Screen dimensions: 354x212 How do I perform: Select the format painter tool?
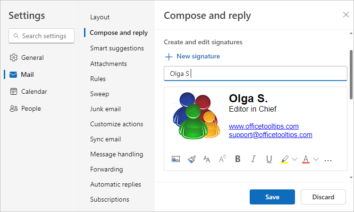(191, 159)
